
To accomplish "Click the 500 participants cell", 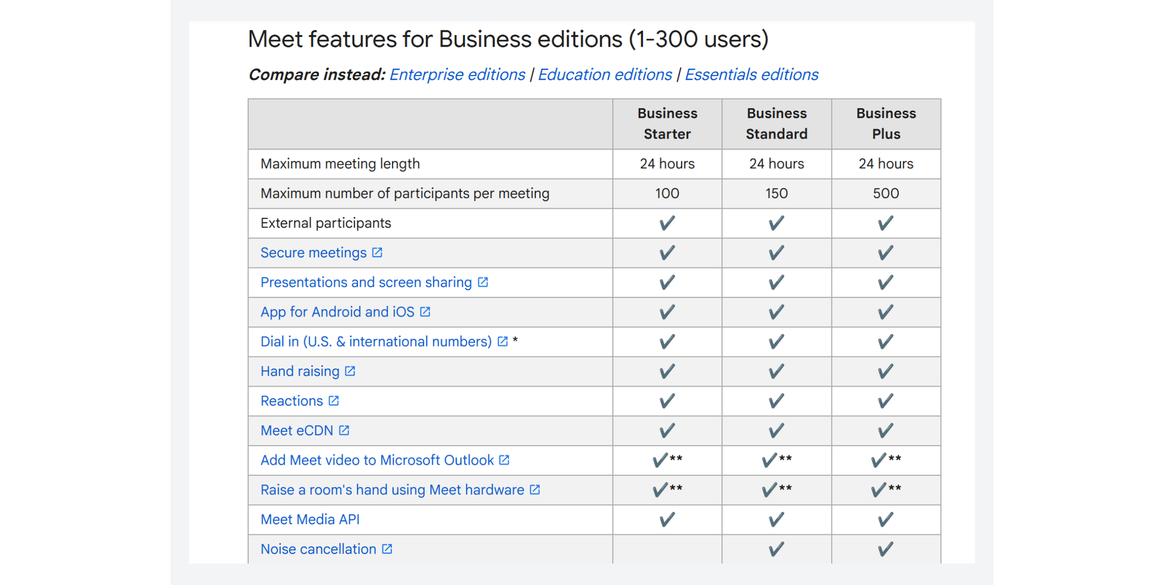I will pos(886,194).
